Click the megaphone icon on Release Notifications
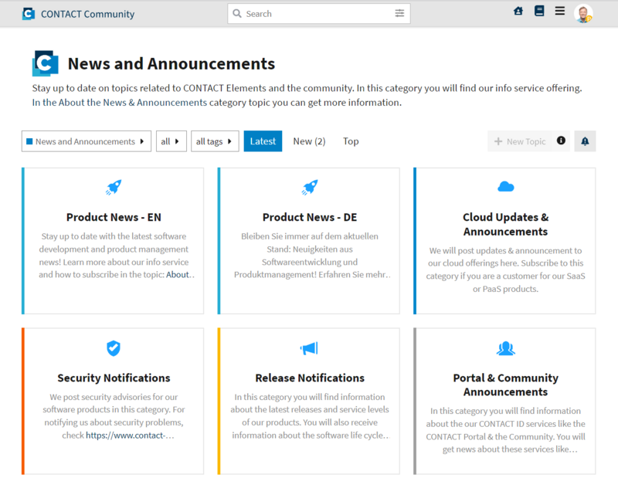Screen dimensions: 618x488 (x=309, y=348)
